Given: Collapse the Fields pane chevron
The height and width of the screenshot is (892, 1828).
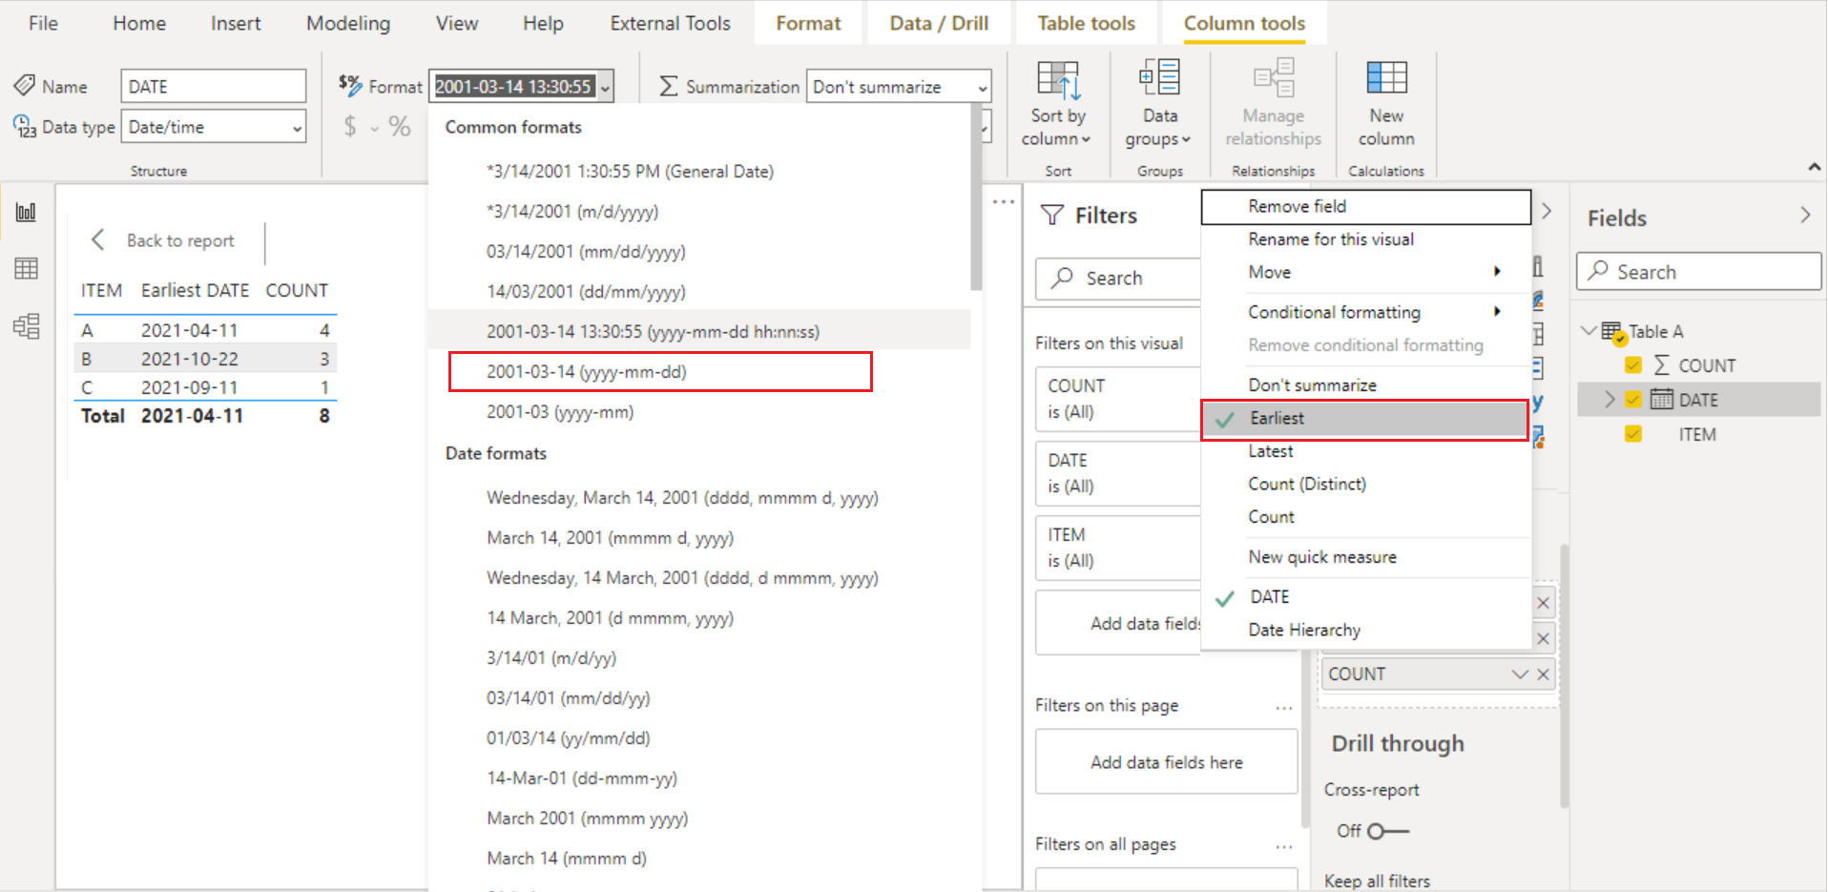Looking at the screenshot, I should pyautogui.click(x=1805, y=216).
